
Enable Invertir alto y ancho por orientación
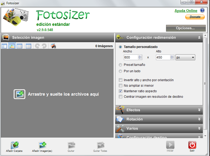pyautogui.click(x=121, y=80)
